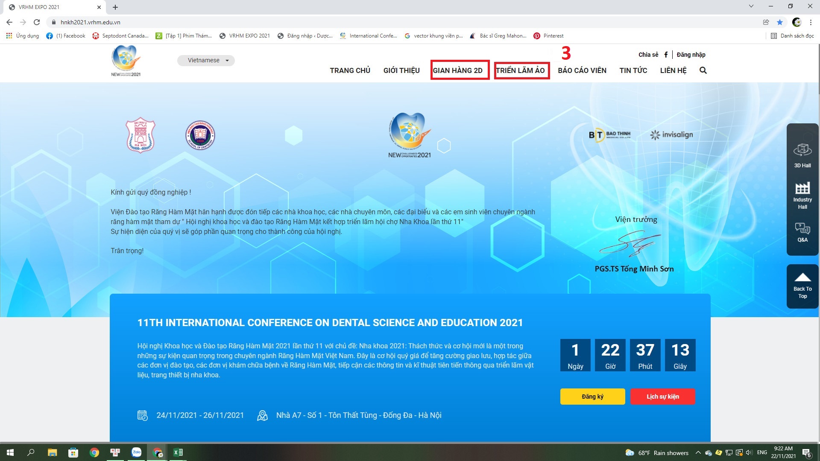Open Chrome's three-dot menu
Screen dimensions: 820x461
pyautogui.click(x=811, y=22)
